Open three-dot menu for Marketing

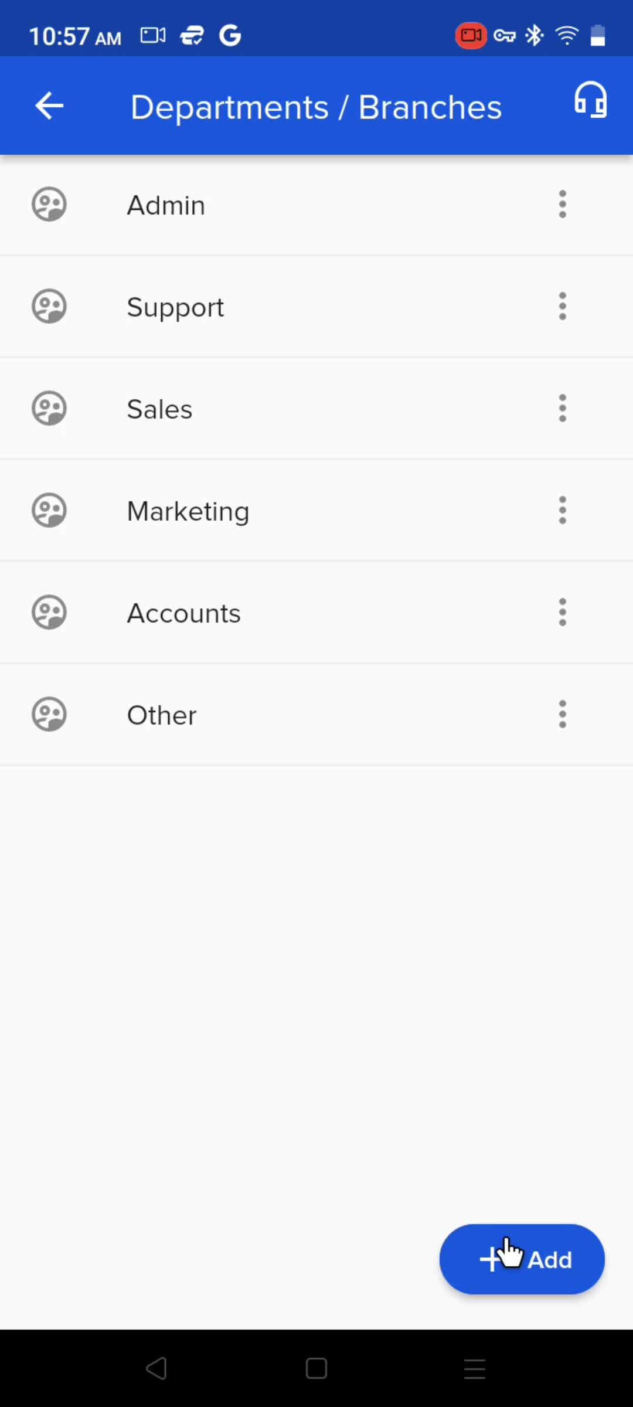pyautogui.click(x=563, y=511)
